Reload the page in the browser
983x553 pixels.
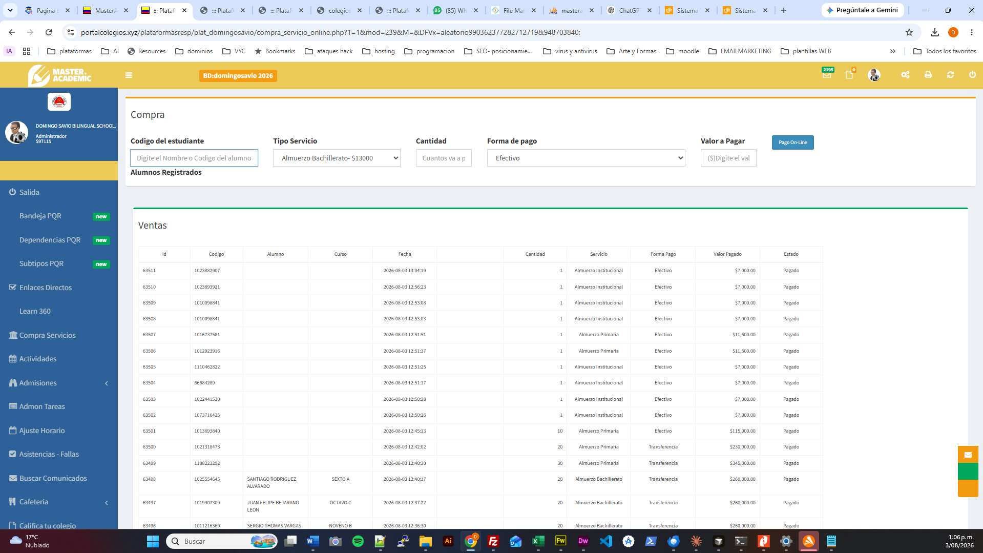click(x=49, y=32)
